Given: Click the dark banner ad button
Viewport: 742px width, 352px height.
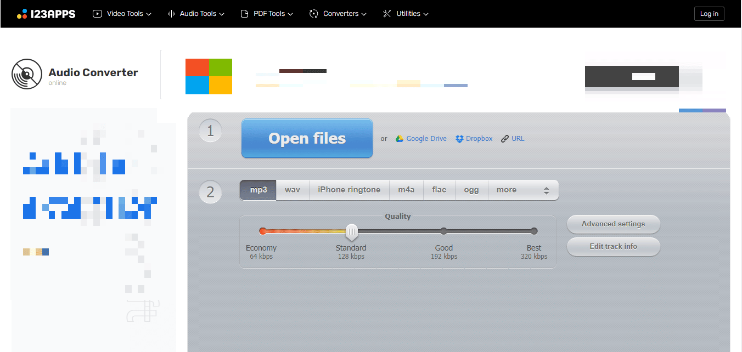Looking at the screenshot, I should point(632,77).
